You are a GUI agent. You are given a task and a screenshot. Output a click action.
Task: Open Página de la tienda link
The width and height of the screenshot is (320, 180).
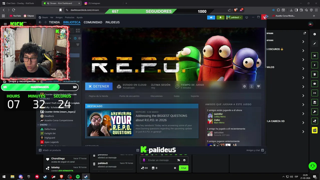tap(98, 96)
